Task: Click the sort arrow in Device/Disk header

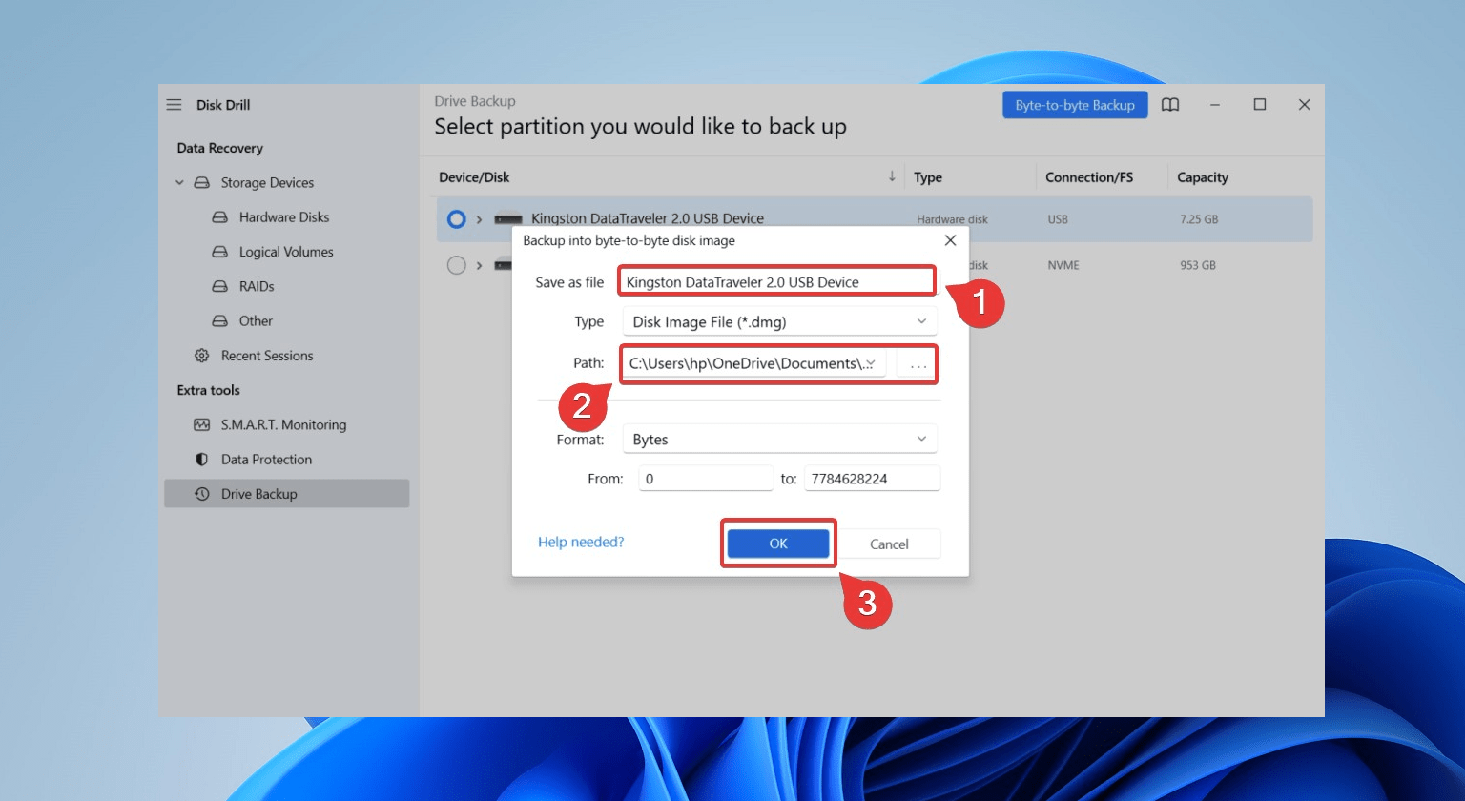Action: (892, 176)
